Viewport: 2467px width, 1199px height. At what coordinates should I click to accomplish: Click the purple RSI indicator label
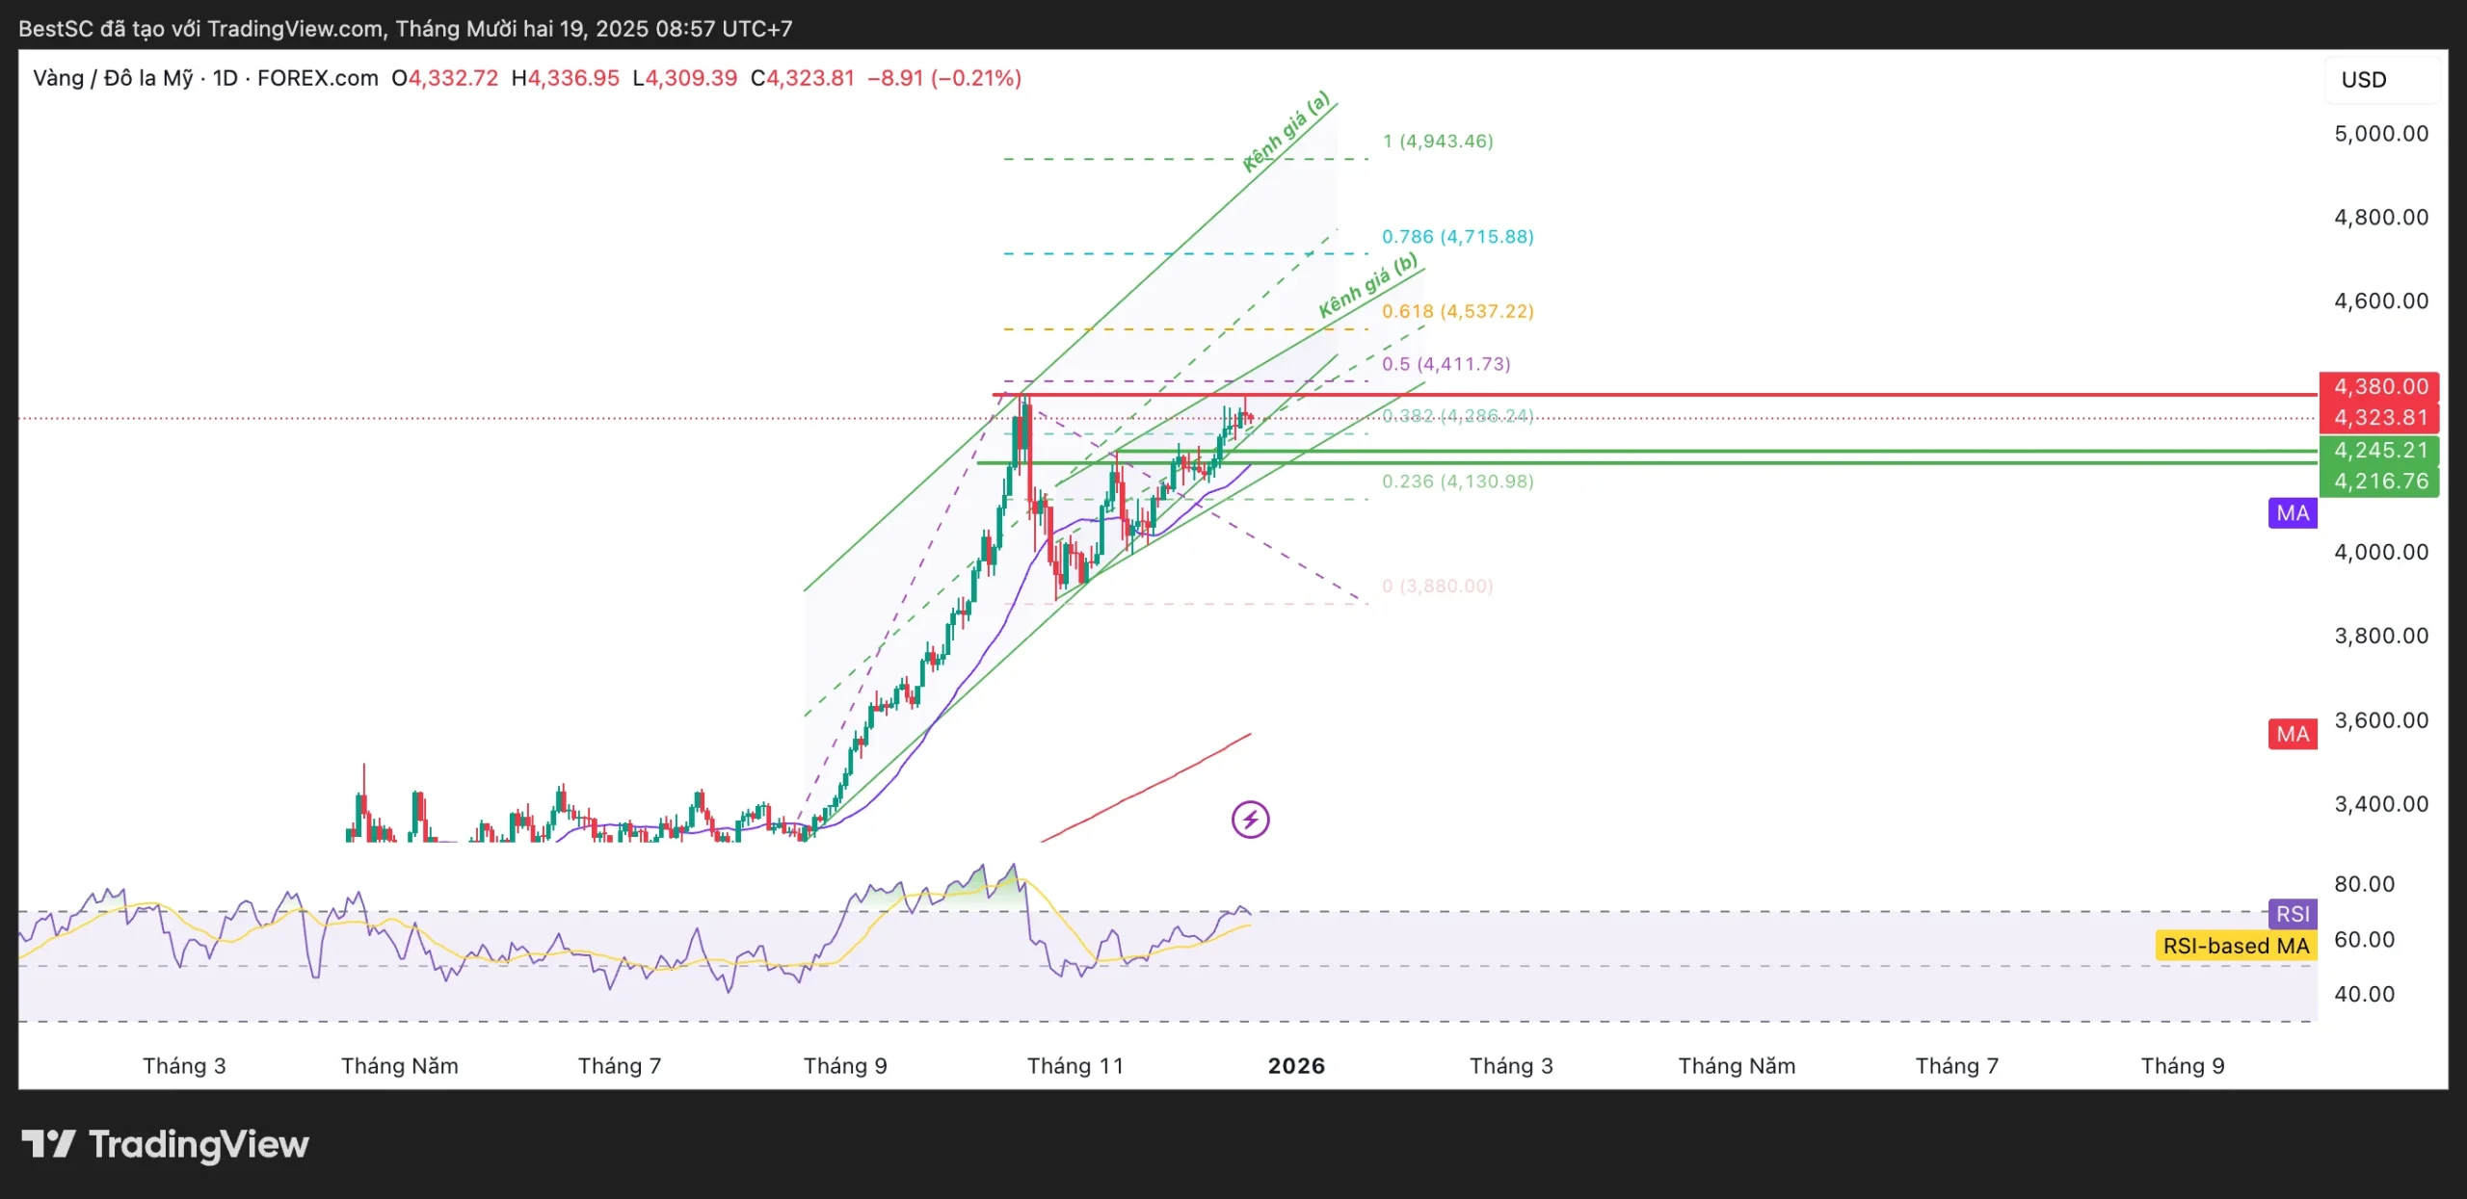[2293, 914]
